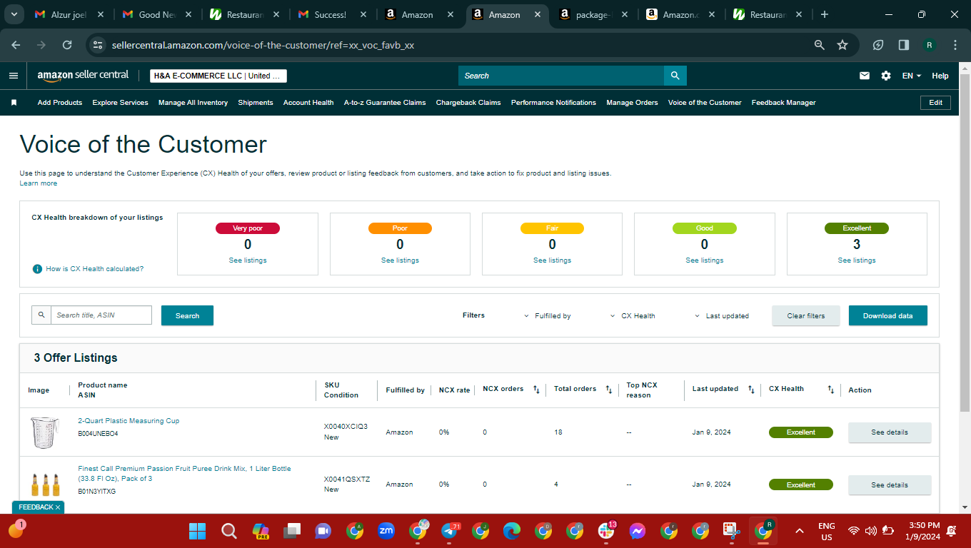The image size is (971, 548).
Task: Open Account Health in the nav bar
Action: point(308,103)
